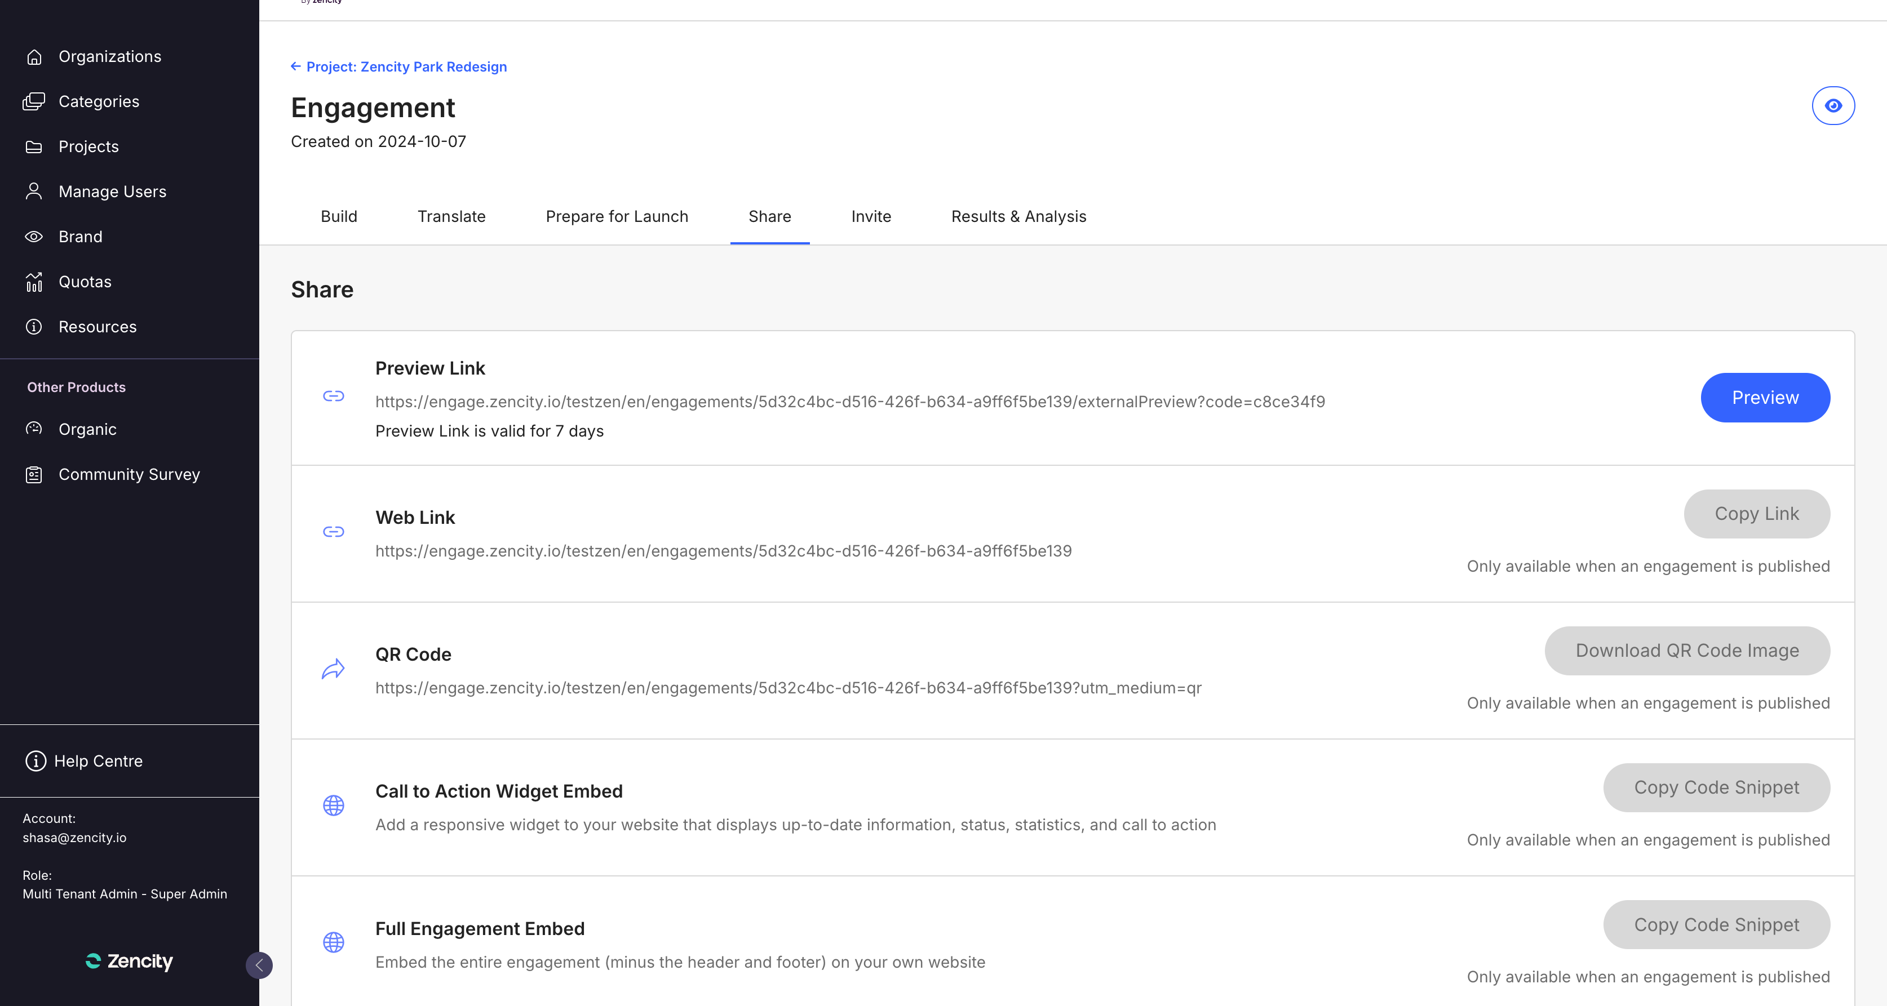Screen dimensions: 1887x1006
Task: Click the 'Other Products' section heading
Action: pyautogui.click(x=76, y=388)
